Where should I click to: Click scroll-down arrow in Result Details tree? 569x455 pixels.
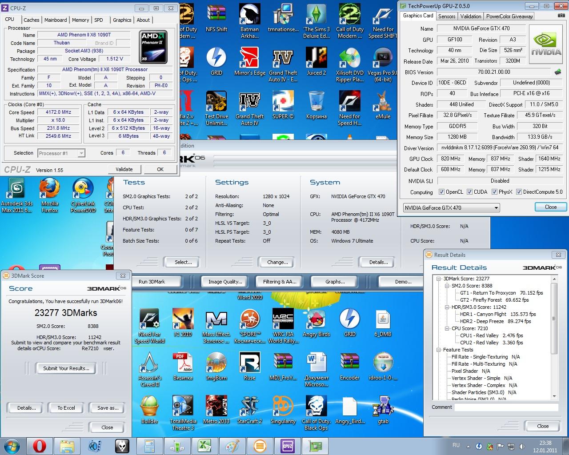554,396
